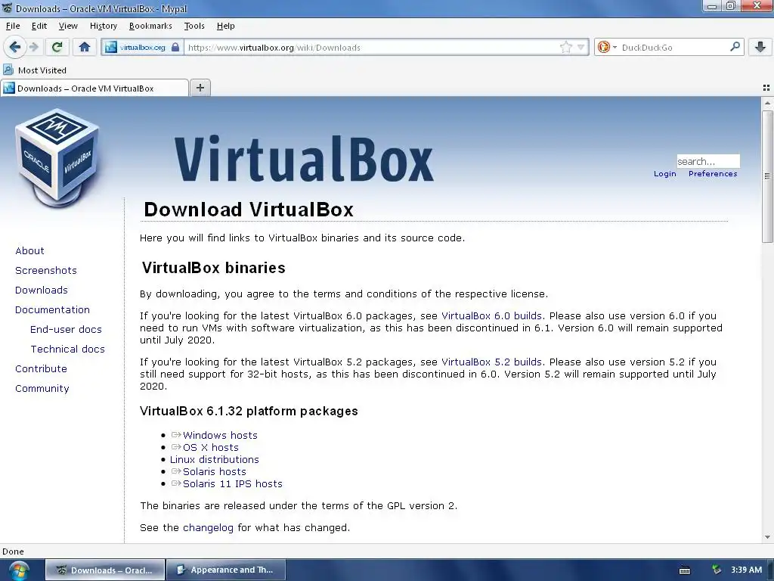The width and height of the screenshot is (774, 581).
Task: Open the Tools menu
Action: point(194,26)
